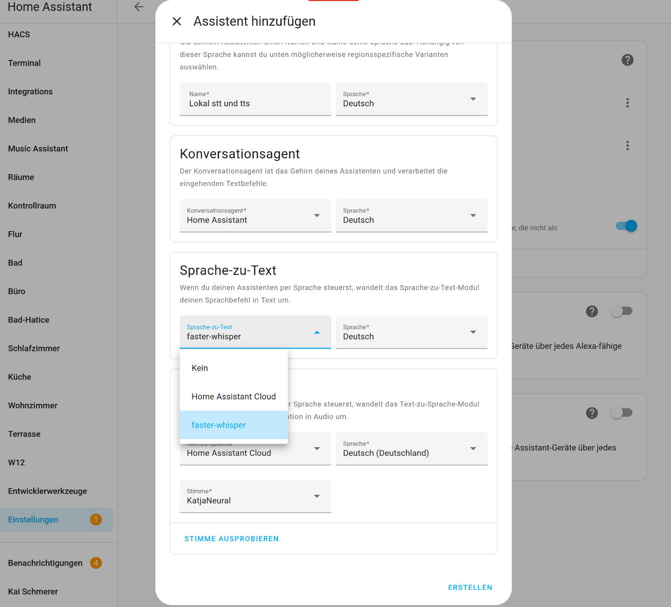Click help icon beside the Alexa toggle

coord(592,312)
